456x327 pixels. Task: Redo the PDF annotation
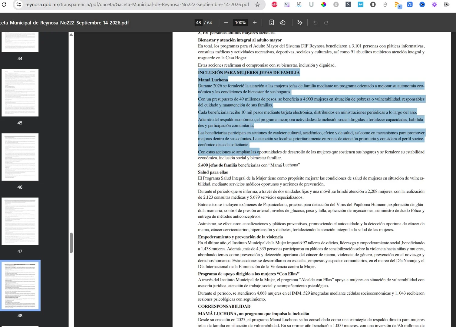coord(326,22)
